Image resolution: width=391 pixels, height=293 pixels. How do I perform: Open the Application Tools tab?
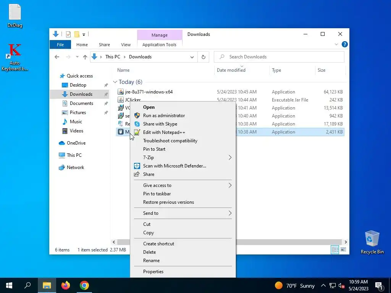point(159,45)
